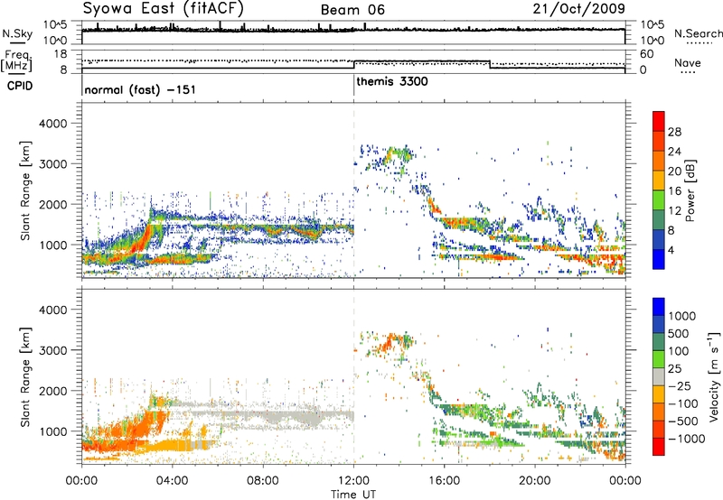Click the 20:00 time axis label

click(535, 481)
